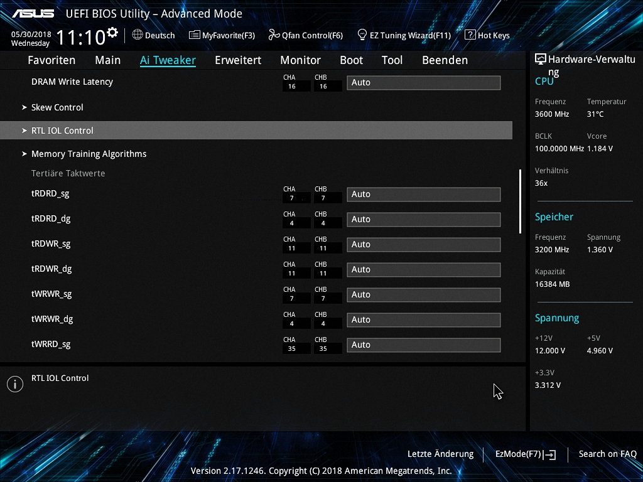Click the Hardware-Verwaltung monitor icon
This screenshot has height=482, width=643.
pyautogui.click(x=541, y=60)
